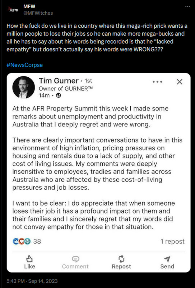The height and width of the screenshot is (288, 195).
Task: Open the reaction emojis summary
Action: tap(22, 241)
